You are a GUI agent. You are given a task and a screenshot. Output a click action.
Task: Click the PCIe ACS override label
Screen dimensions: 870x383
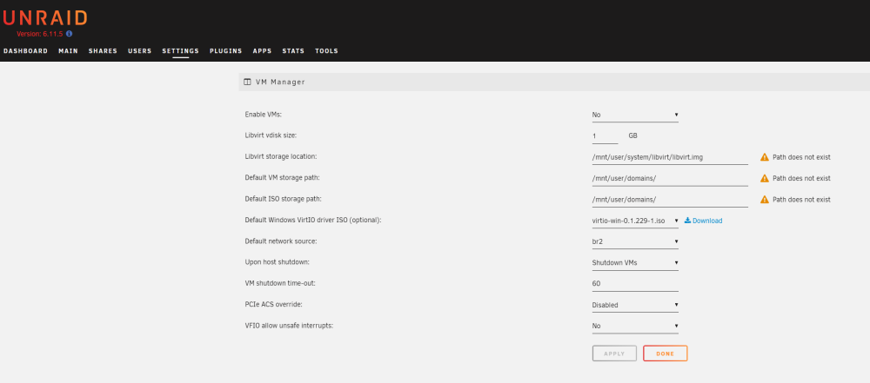tap(273, 304)
